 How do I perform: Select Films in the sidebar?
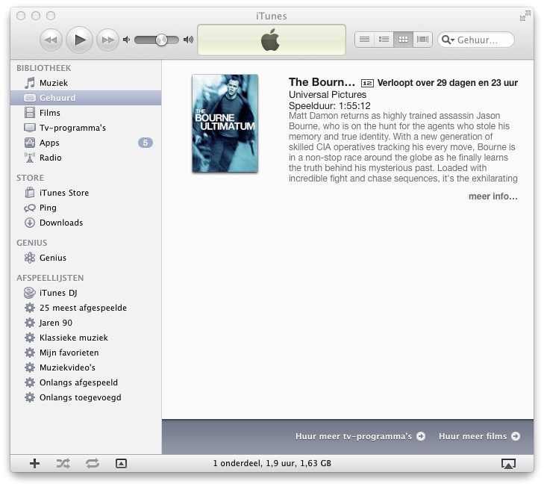click(50, 113)
